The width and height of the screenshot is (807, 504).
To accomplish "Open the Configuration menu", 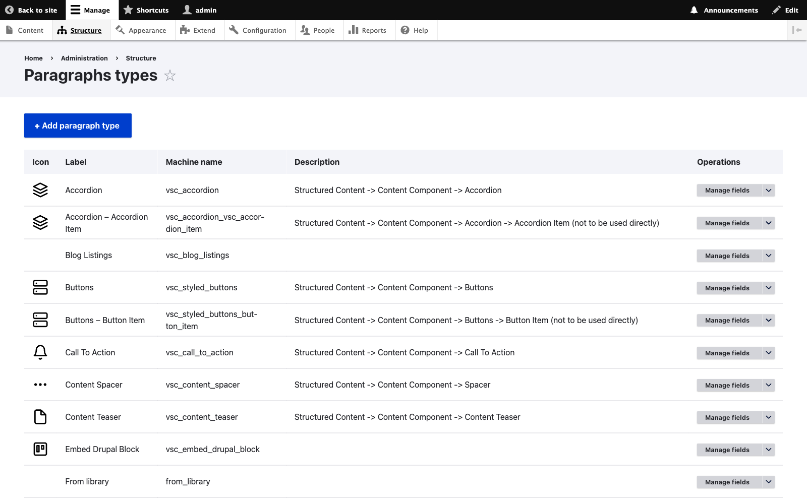I will coord(258,30).
